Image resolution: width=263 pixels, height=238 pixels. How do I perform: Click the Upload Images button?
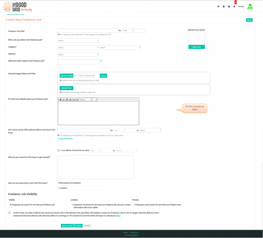pyautogui.click(x=66, y=75)
